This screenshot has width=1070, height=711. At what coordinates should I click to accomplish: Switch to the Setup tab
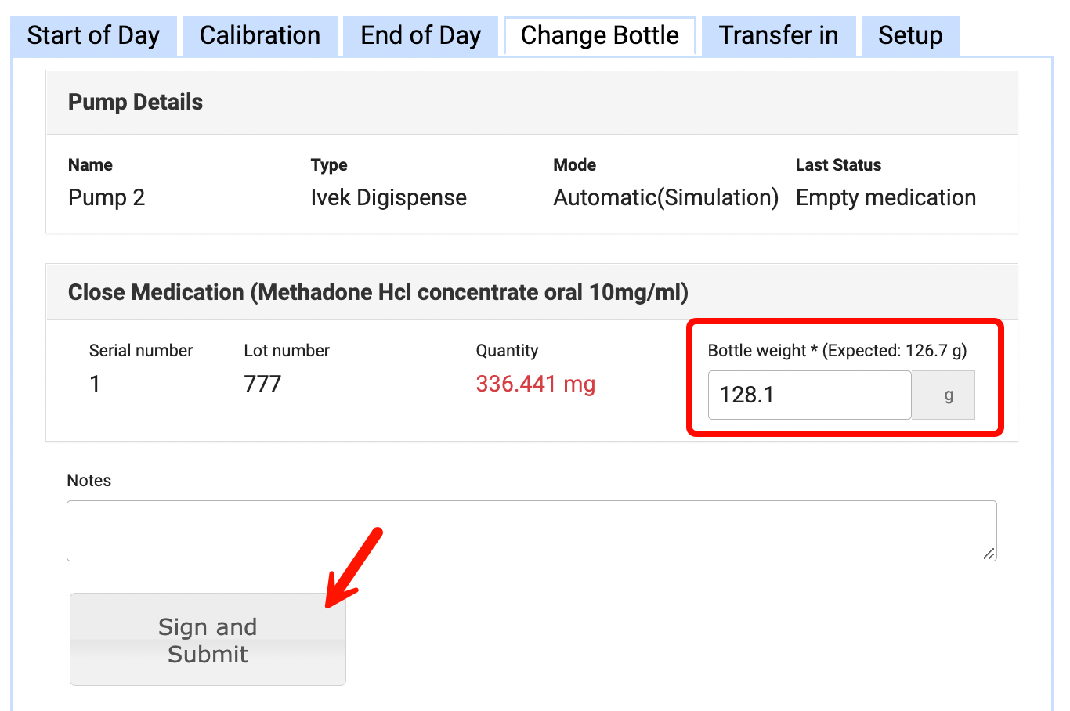909,36
